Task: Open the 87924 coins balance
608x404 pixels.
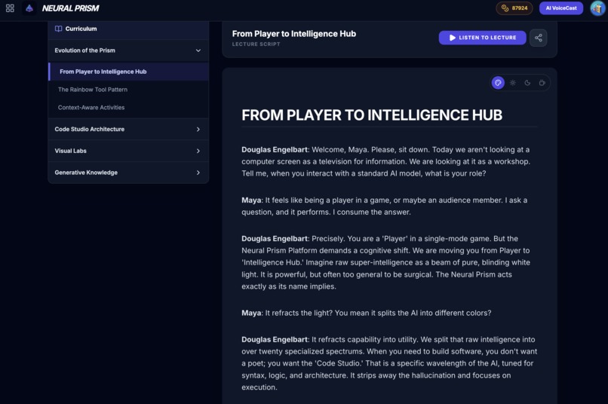Action: pos(514,8)
